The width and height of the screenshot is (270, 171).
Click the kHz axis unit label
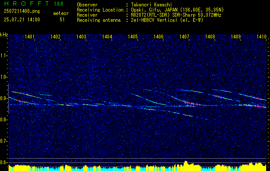click(4, 35)
